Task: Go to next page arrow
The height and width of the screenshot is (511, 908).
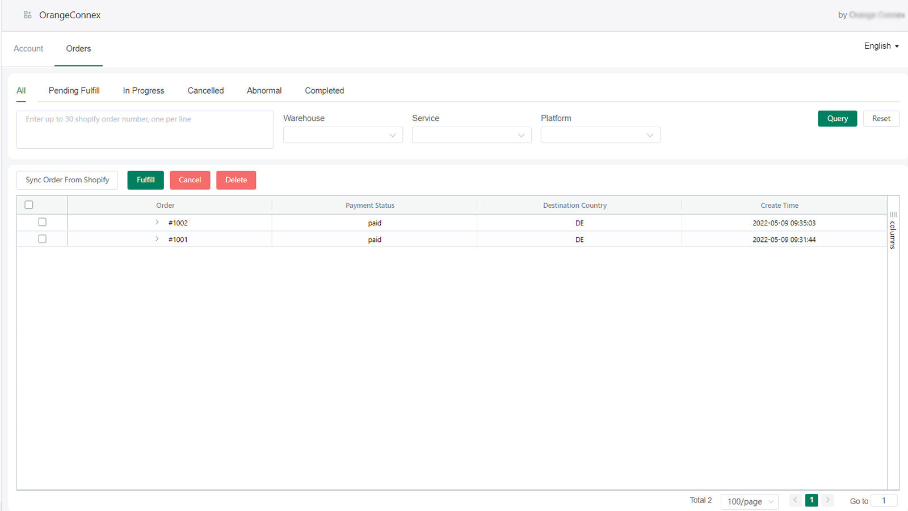Action: point(828,500)
